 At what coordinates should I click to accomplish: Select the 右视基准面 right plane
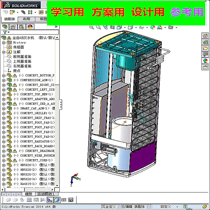[x=22, y=66]
